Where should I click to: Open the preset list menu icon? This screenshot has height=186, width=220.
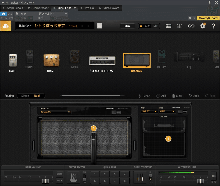tap(100, 26)
